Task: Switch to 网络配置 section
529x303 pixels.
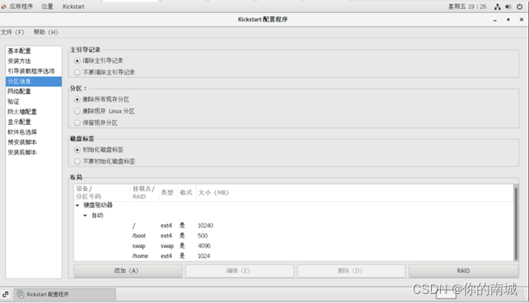Action: tap(34, 91)
